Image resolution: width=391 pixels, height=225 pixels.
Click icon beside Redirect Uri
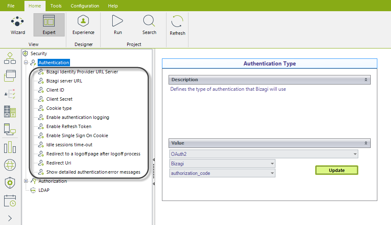click(41, 163)
